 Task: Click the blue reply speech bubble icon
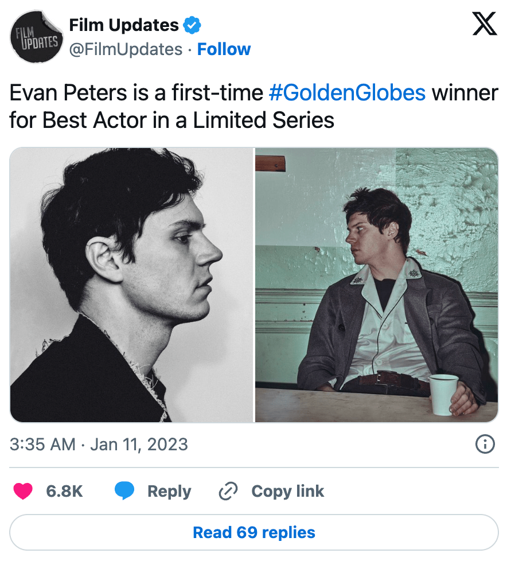(x=124, y=491)
